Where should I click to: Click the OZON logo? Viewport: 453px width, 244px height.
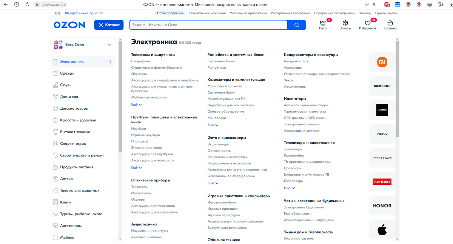69,25
